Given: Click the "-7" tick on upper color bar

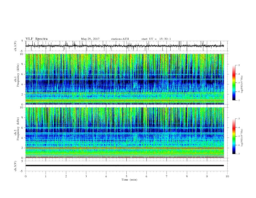Looking at the screenshot, I should click(x=238, y=100).
